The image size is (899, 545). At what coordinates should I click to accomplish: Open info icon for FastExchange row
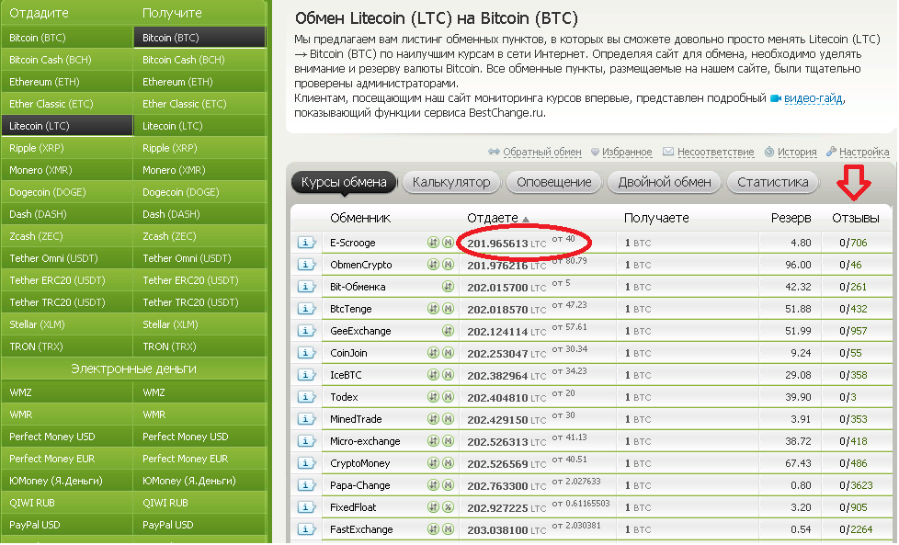[x=307, y=529]
